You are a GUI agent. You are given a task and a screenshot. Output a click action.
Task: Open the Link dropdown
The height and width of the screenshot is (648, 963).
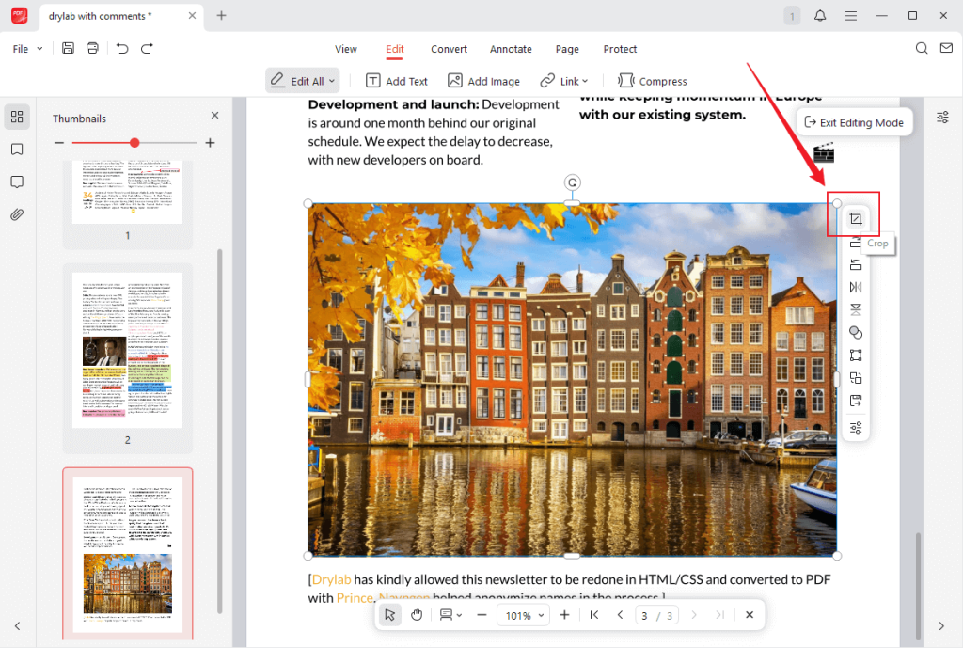pos(564,81)
